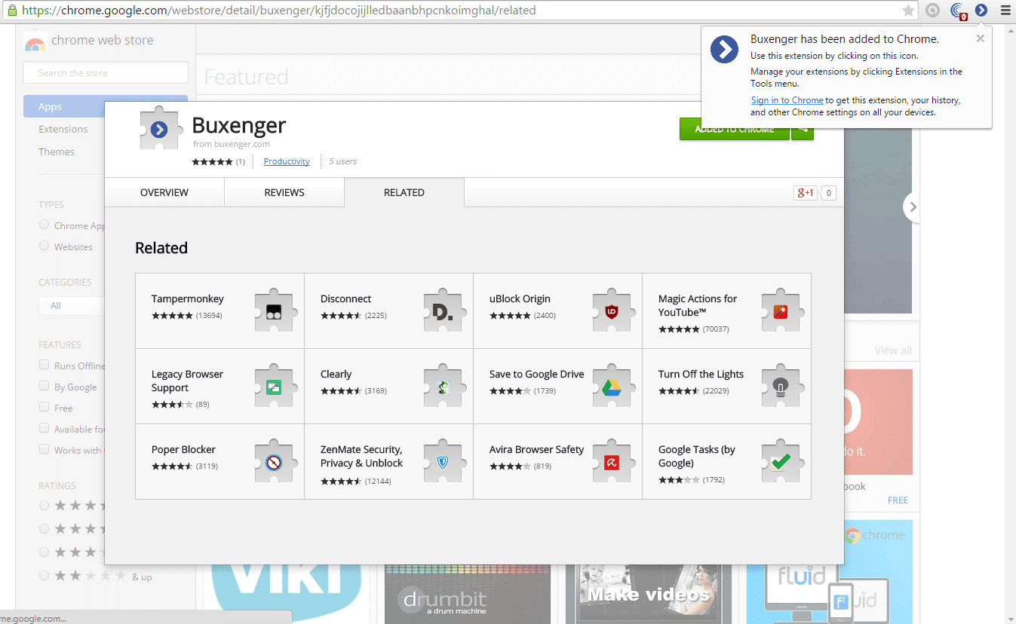1016x624 pixels.
Task: Click the Avira Browser Safety title
Action: [x=536, y=449]
